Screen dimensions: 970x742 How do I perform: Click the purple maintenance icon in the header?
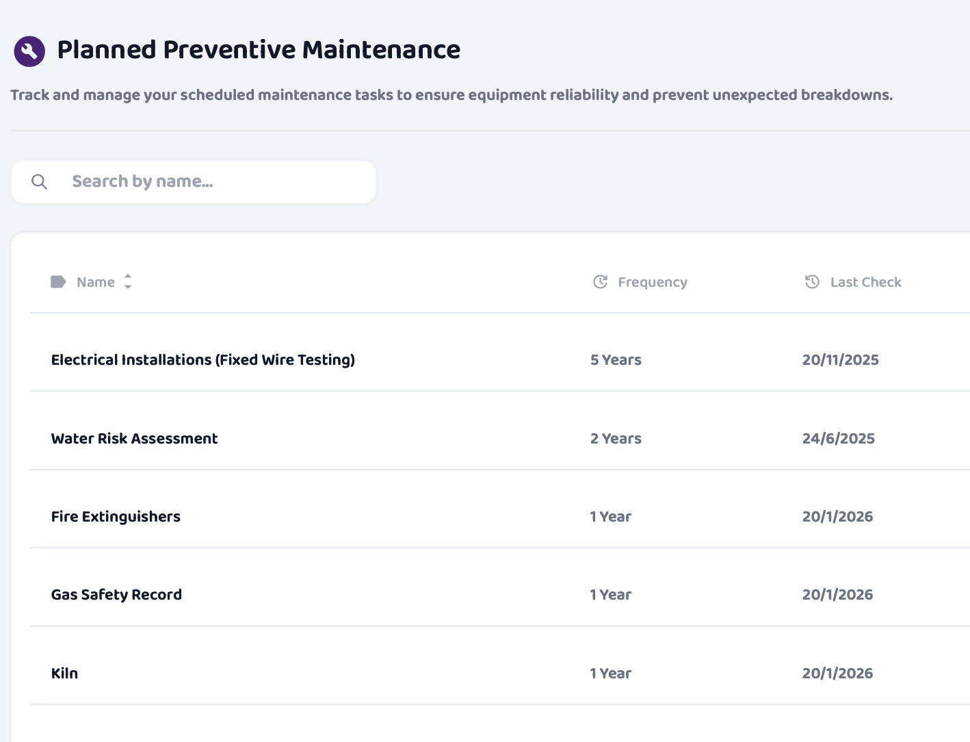click(29, 50)
